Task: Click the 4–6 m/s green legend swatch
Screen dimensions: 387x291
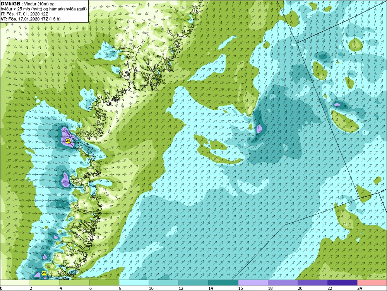Action: click(x=75, y=282)
